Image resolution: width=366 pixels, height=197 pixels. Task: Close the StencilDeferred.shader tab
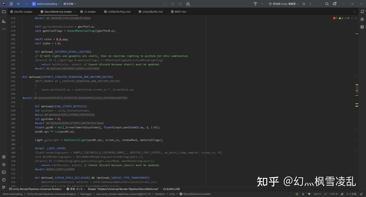coord(75,12)
